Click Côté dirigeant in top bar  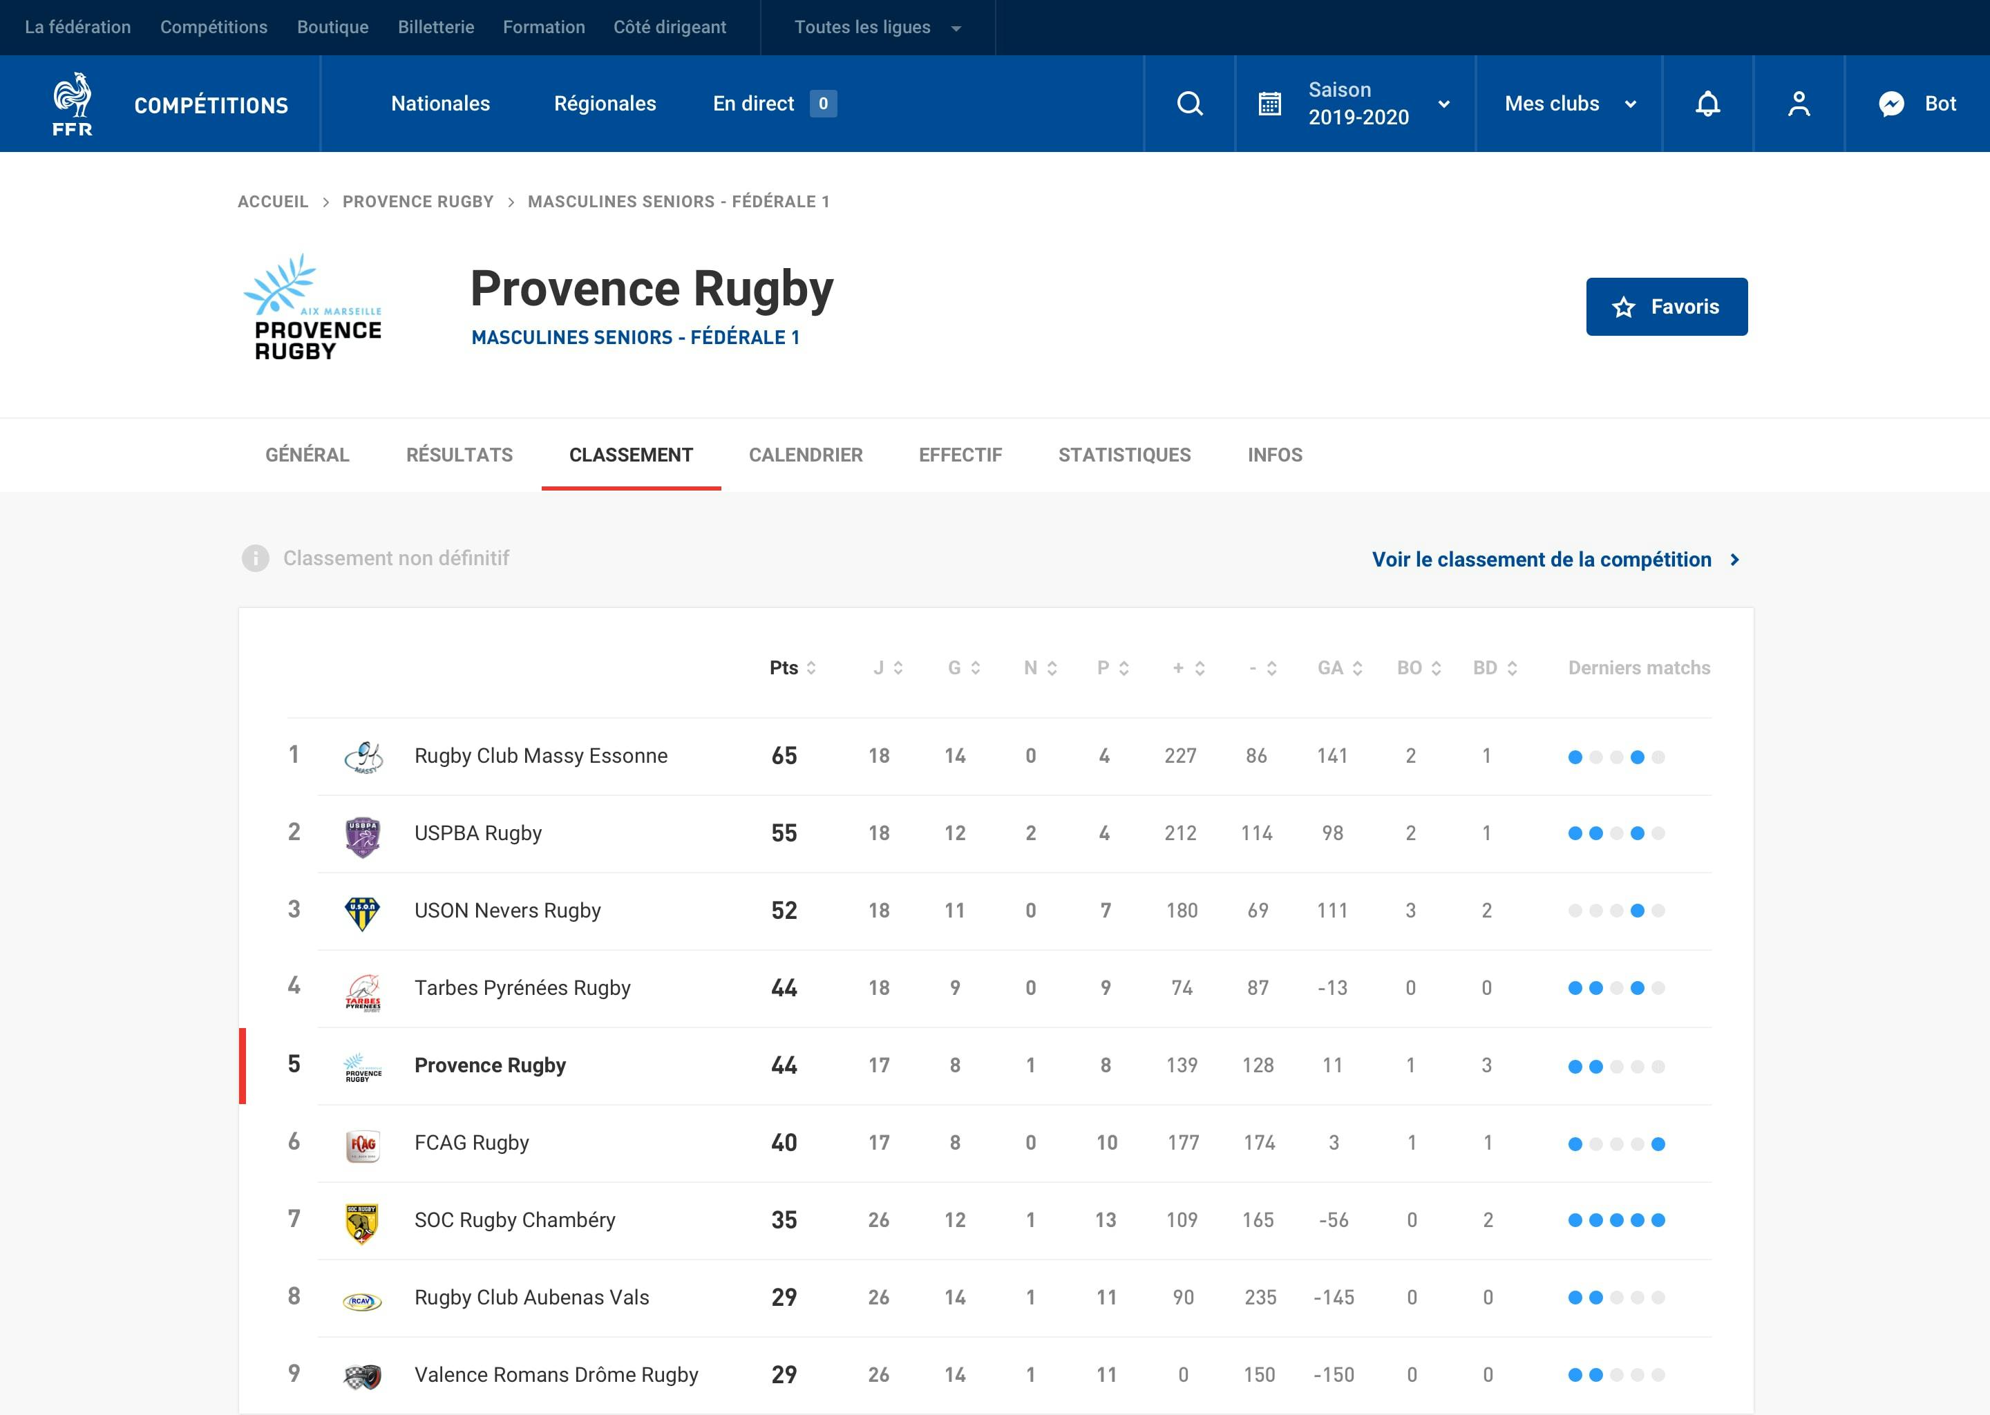pos(669,27)
